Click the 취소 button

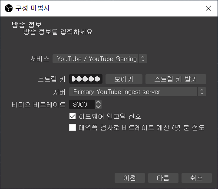[197, 178]
